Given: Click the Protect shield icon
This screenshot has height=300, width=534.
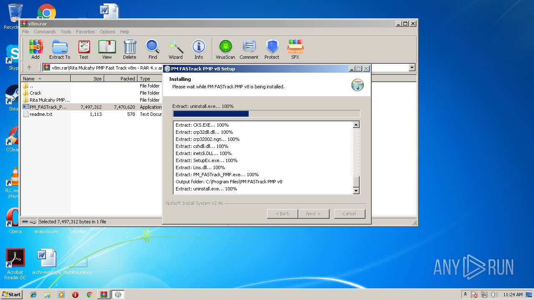Looking at the screenshot, I should click(x=272, y=50).
